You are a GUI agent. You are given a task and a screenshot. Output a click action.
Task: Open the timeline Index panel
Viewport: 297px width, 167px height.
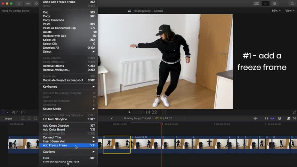click(x=9, y=119)
